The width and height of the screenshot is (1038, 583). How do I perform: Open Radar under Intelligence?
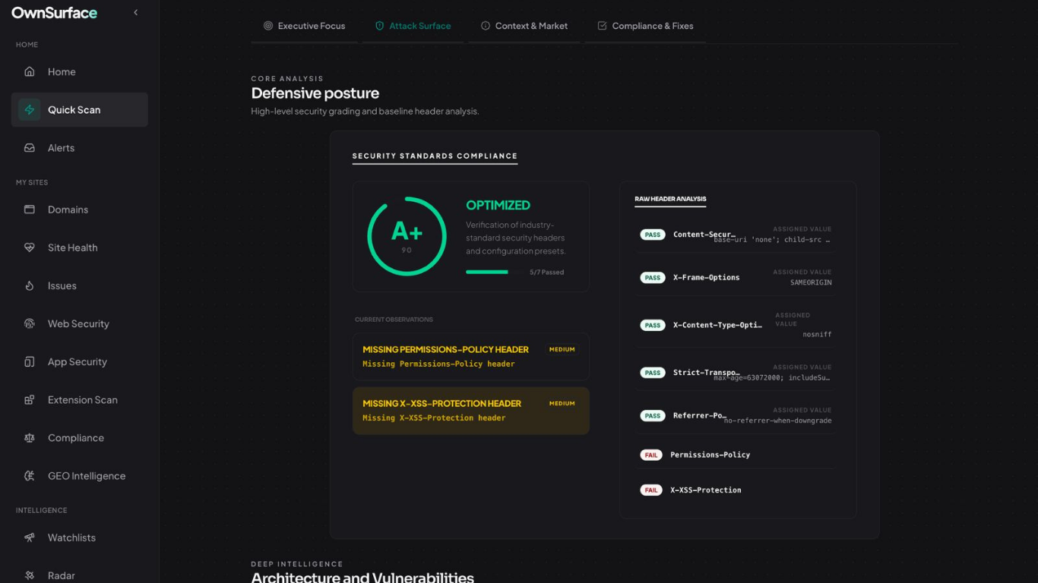[x=79, y=575]
